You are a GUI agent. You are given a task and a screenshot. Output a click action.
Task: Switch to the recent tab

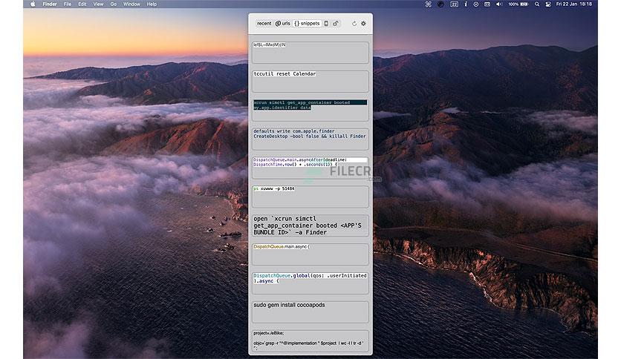264,23
